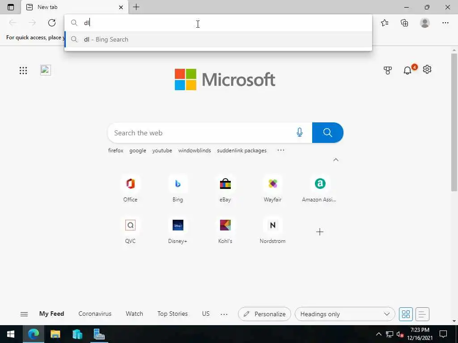
Task: Open File Explorer from taskbar
Action: point(55,334)
